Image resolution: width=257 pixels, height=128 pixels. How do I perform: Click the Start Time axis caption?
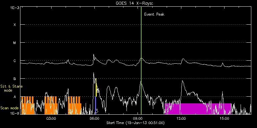pyautogui.click(x=136, y=123)
